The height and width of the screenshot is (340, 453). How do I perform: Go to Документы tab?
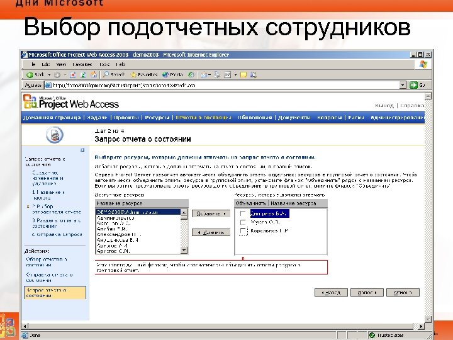tap(294, 117)
